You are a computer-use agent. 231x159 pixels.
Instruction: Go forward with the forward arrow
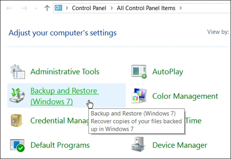pos(24,8)
